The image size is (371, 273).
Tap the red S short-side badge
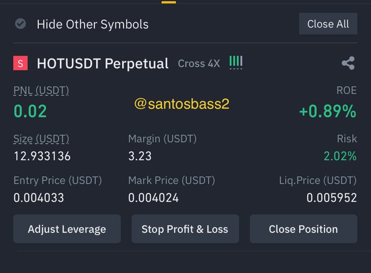[21, 63]
